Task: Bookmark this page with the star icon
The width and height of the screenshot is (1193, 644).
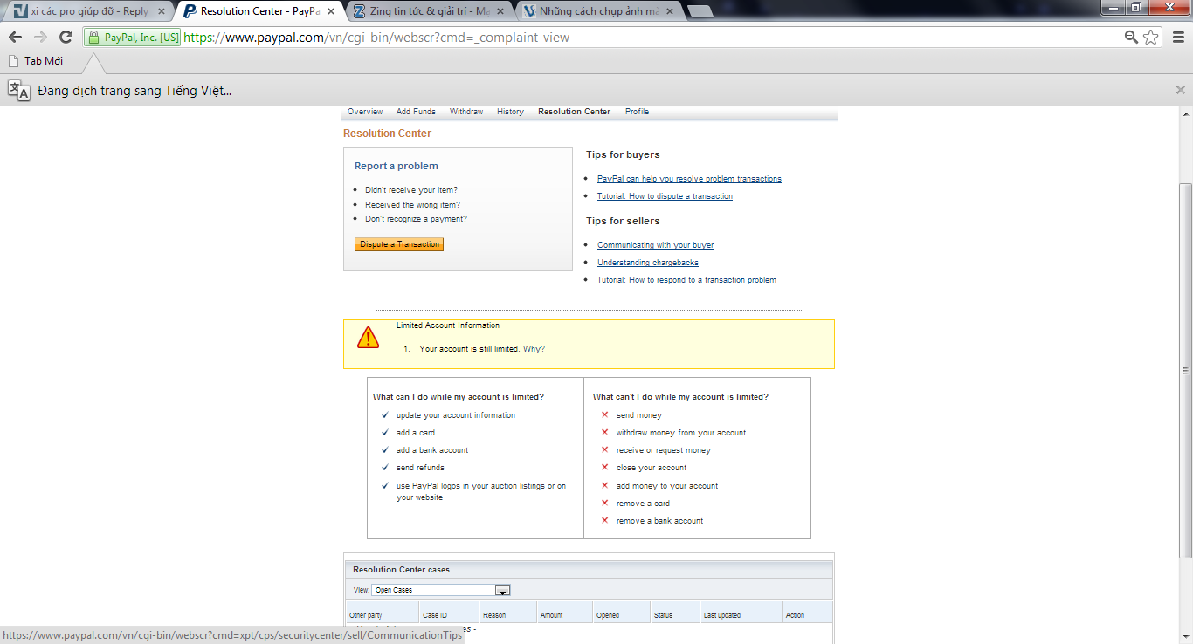Action: (x=1151, y=37)
